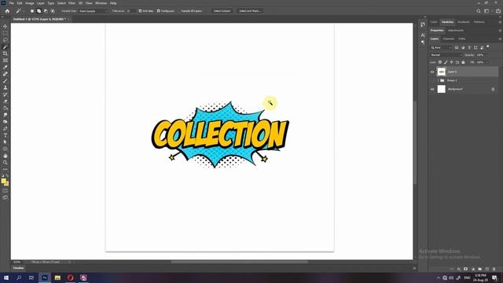Viewport: 503px width, 283px height.
Task: Select the Rectangular Marquee tool
Action: coord(6,33)
